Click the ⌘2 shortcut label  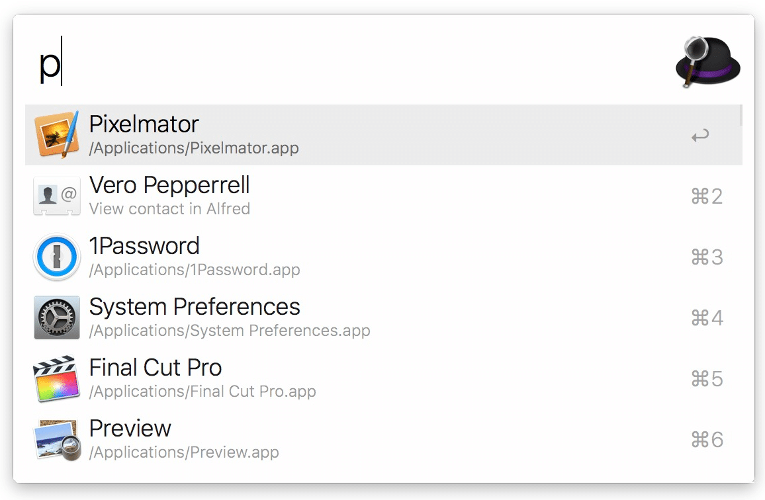706,196
